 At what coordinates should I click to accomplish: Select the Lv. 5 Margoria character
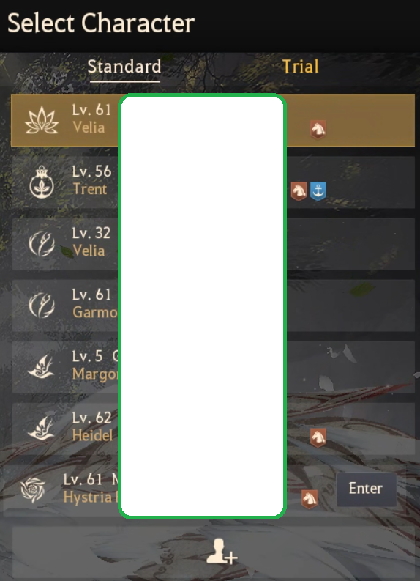(213, 367)
